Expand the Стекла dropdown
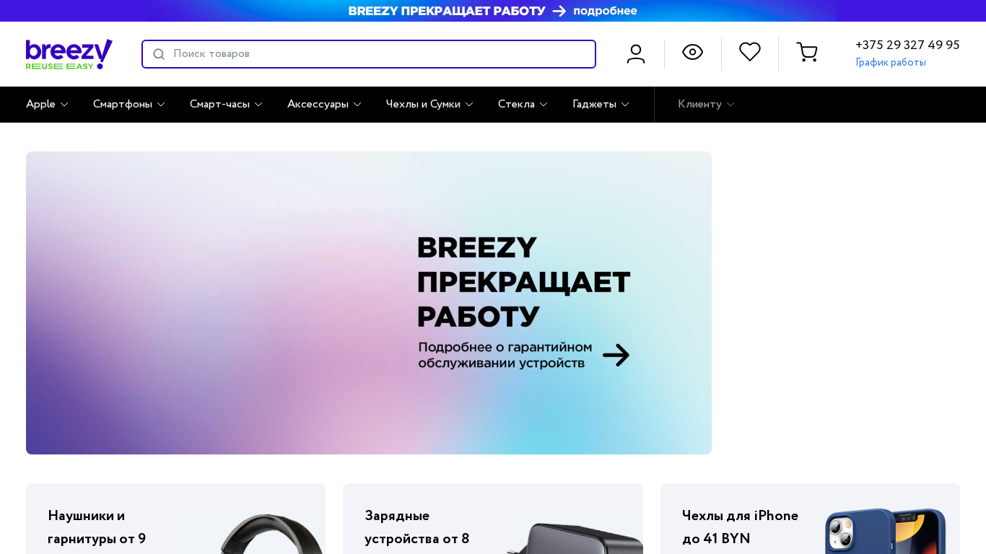Viewport: 986px width, 554px height. click(523, 105)
